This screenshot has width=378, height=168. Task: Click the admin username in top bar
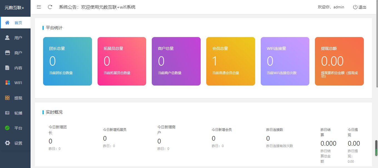[x=339, y=7]
